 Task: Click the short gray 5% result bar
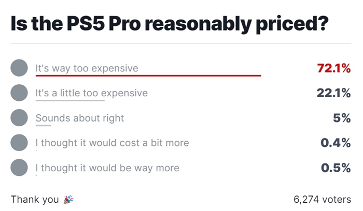[43, 125]
